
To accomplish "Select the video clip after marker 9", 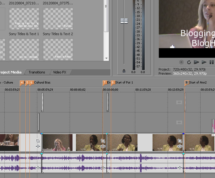I will click(x=200, y=143).
